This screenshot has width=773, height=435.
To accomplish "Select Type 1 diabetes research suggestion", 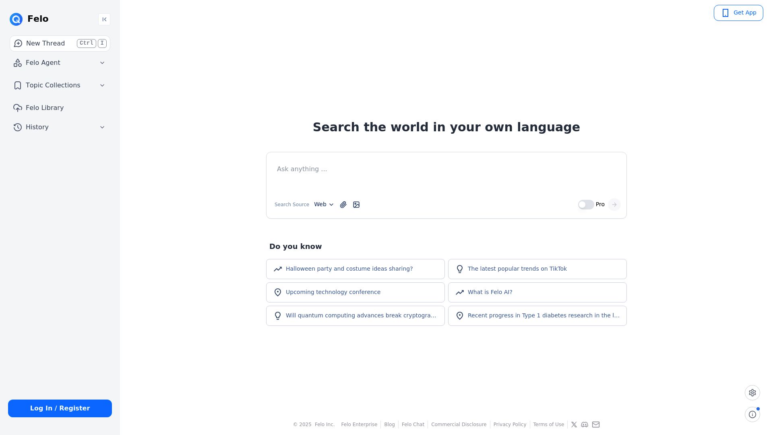I will tap(537, 316).
